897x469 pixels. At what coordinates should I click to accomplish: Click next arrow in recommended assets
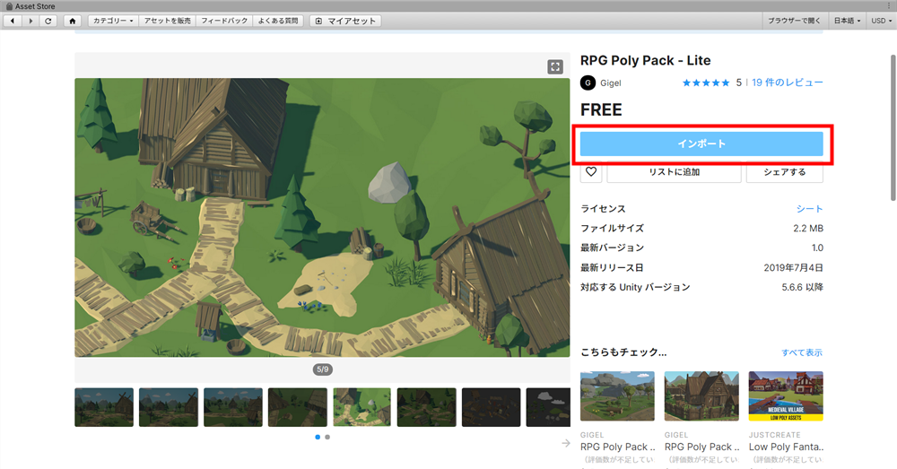click(566, 443)
